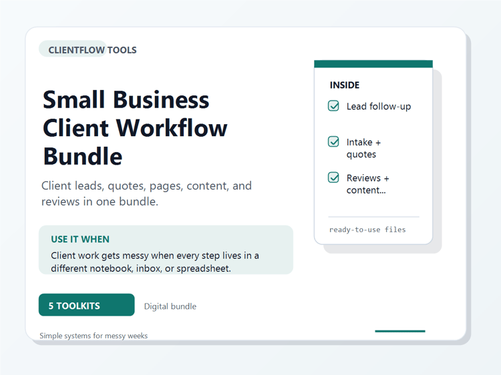Viewport: 501px width, 375px height.
Task: Click the divider line above ready-to-use files
Action: pyautogui.click(x=374, y=217)
